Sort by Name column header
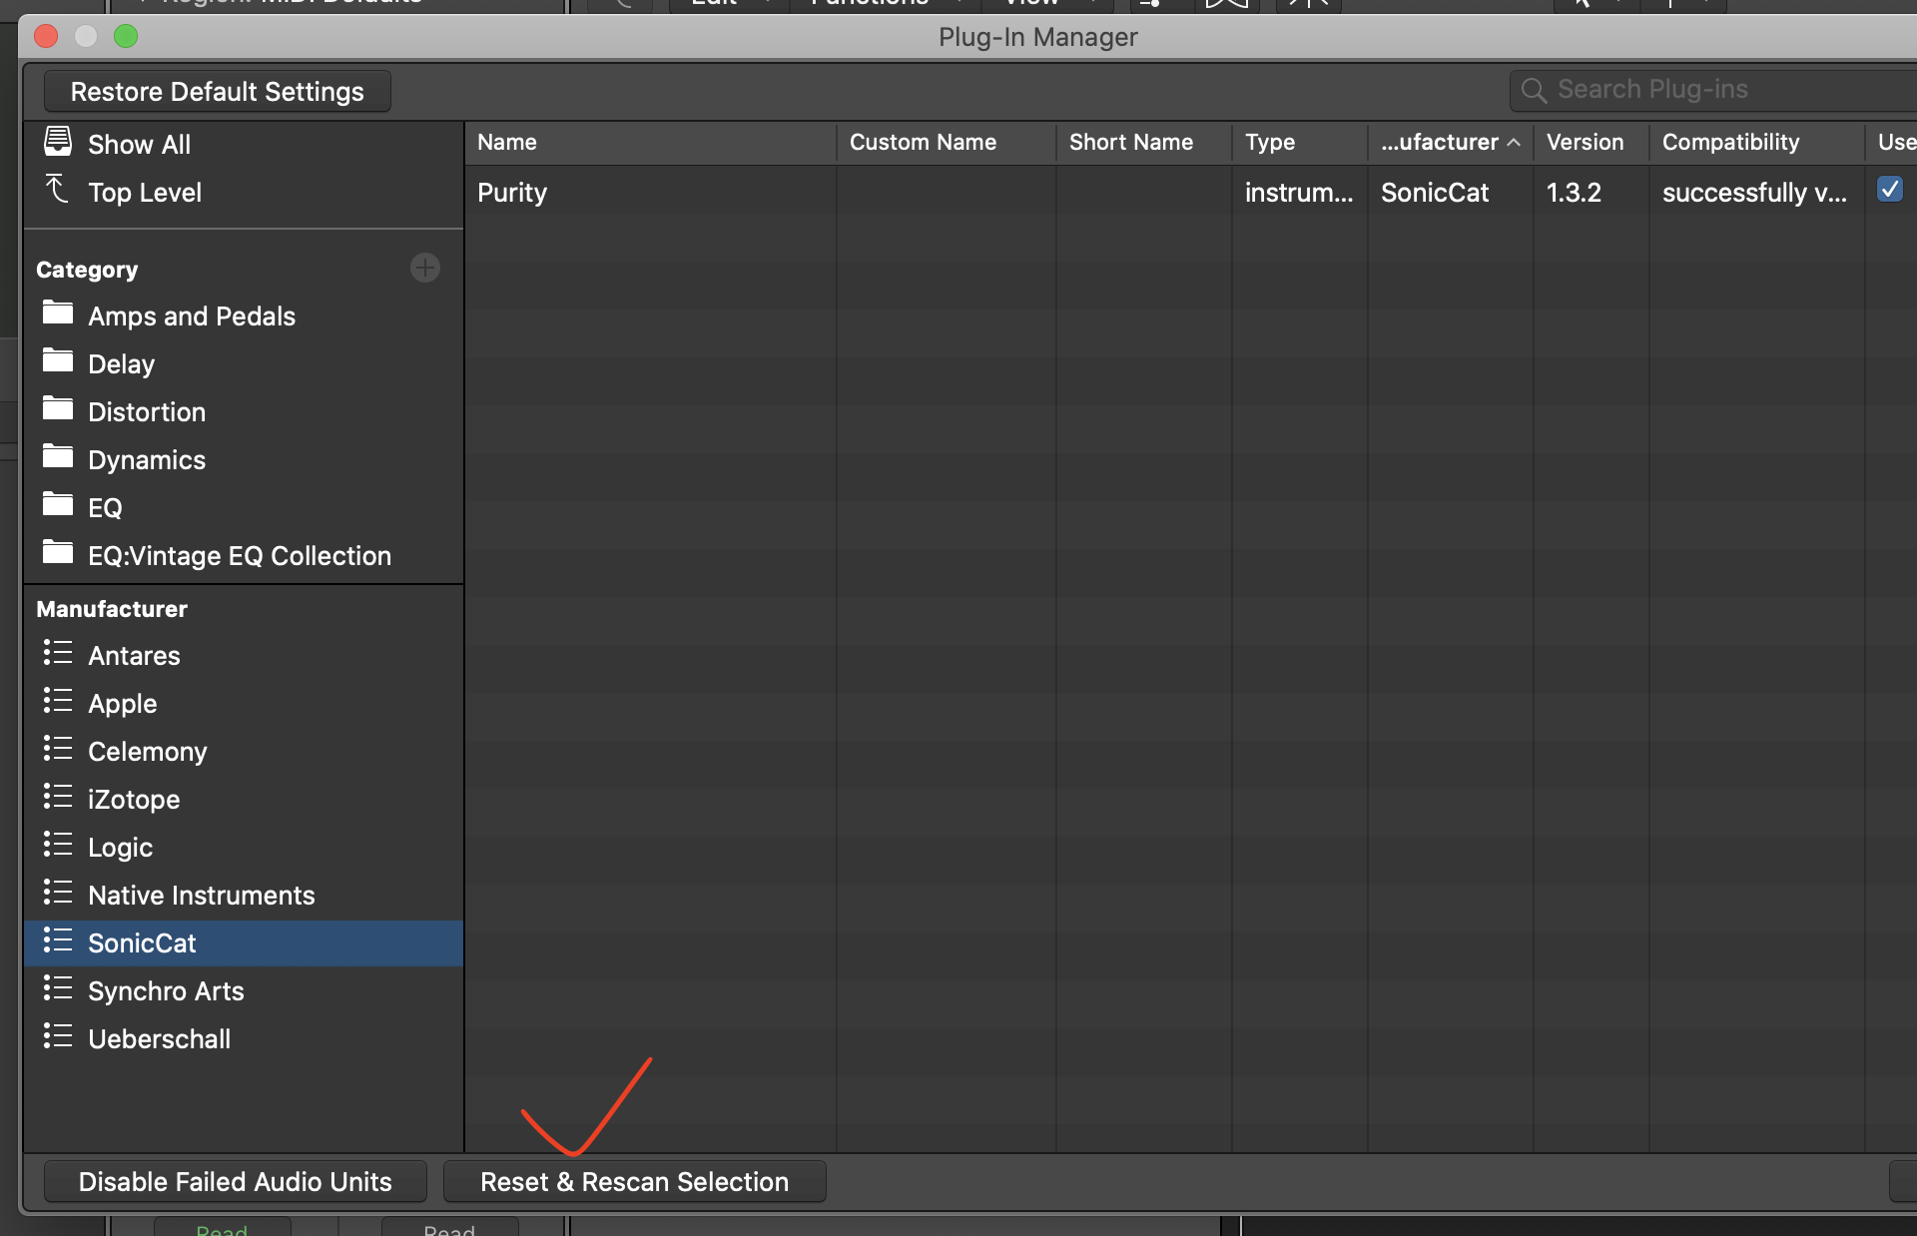Viewport: 1917px width, 1236px height. pyautogui.click(x=651, y=143)
